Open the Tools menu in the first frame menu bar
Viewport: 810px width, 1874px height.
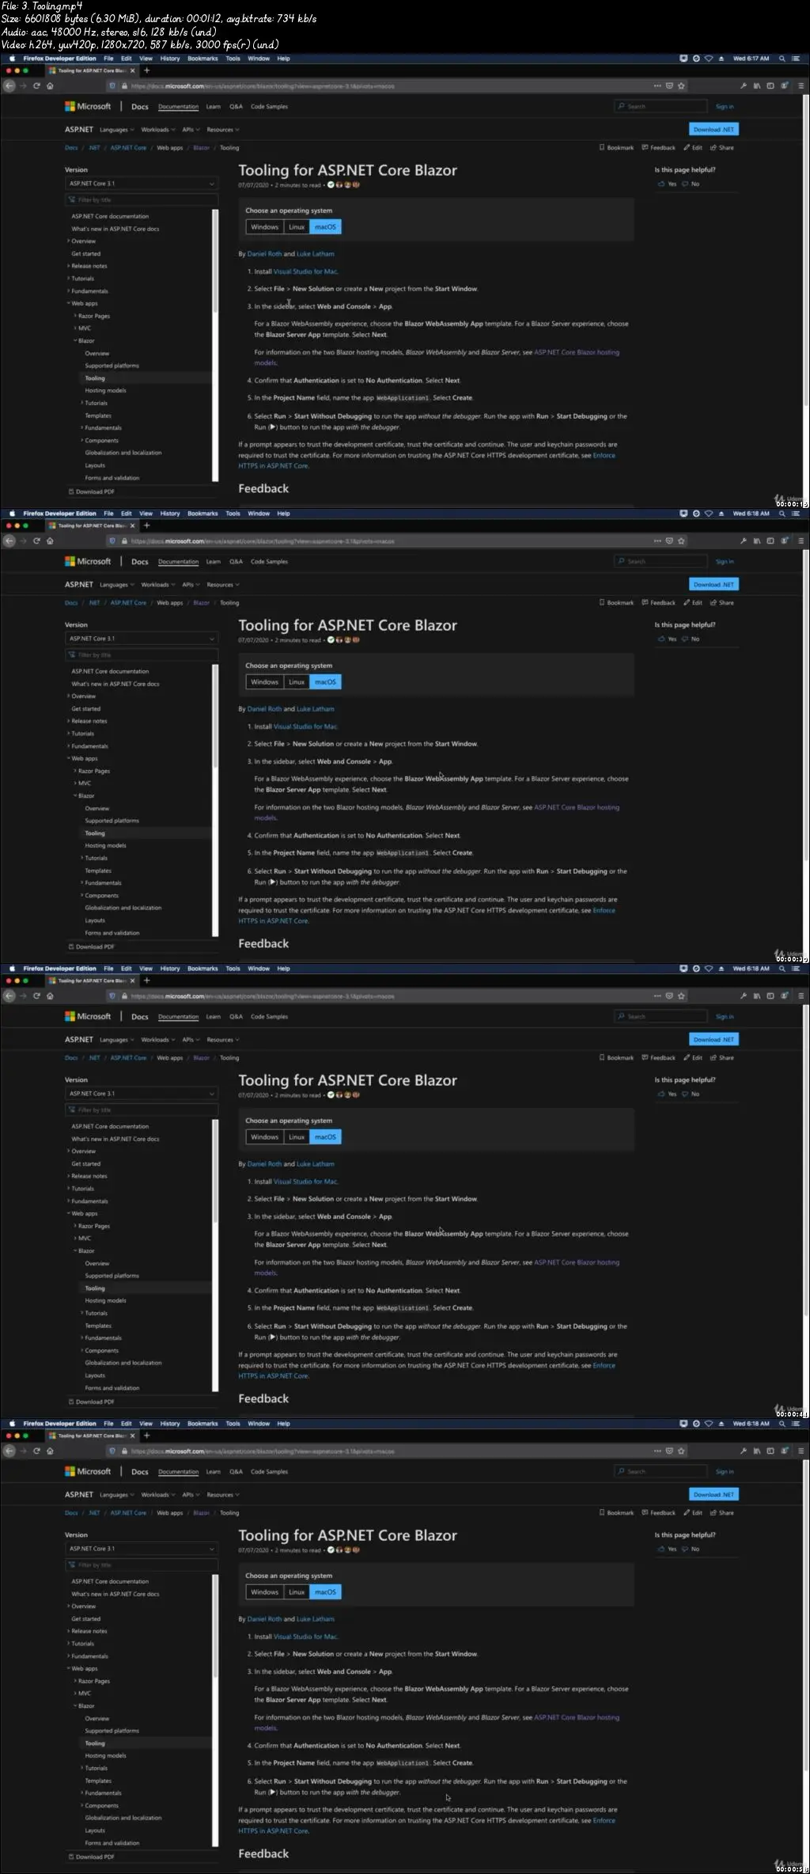click(x=233, y=59)
